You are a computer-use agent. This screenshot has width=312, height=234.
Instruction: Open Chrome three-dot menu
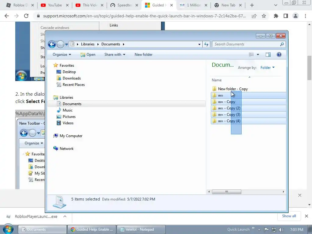(x=305, y=16)
